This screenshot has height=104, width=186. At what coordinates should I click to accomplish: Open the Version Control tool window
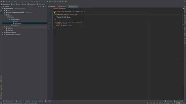(x=8, y=101)
